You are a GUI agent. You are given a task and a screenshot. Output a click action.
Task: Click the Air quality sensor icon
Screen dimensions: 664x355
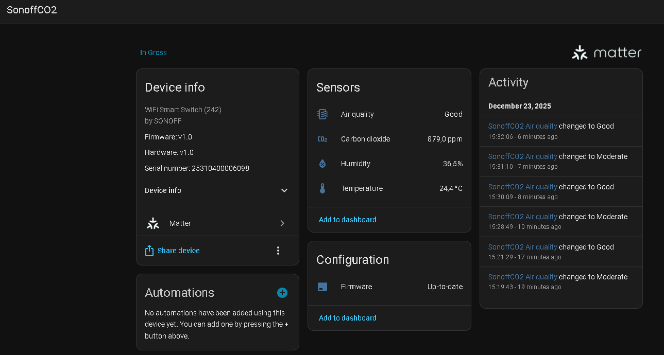pos(322,114)
